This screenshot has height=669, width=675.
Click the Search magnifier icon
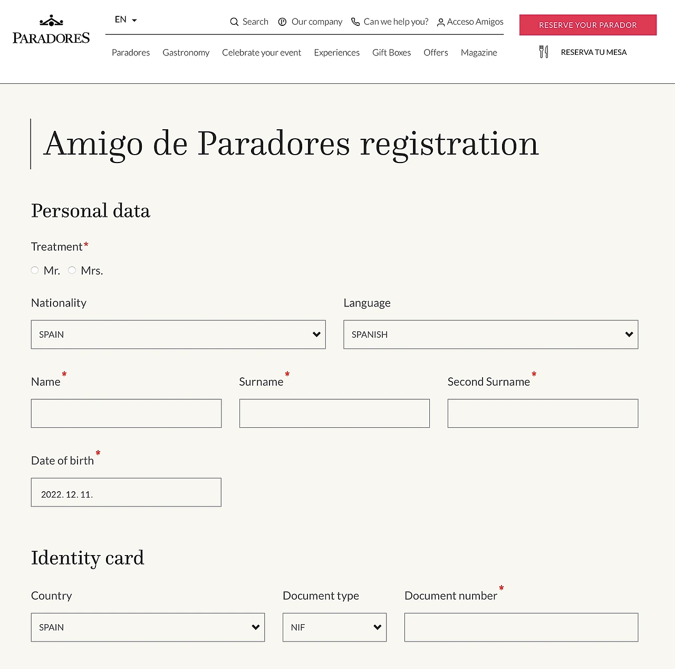(x=234, y=22)
